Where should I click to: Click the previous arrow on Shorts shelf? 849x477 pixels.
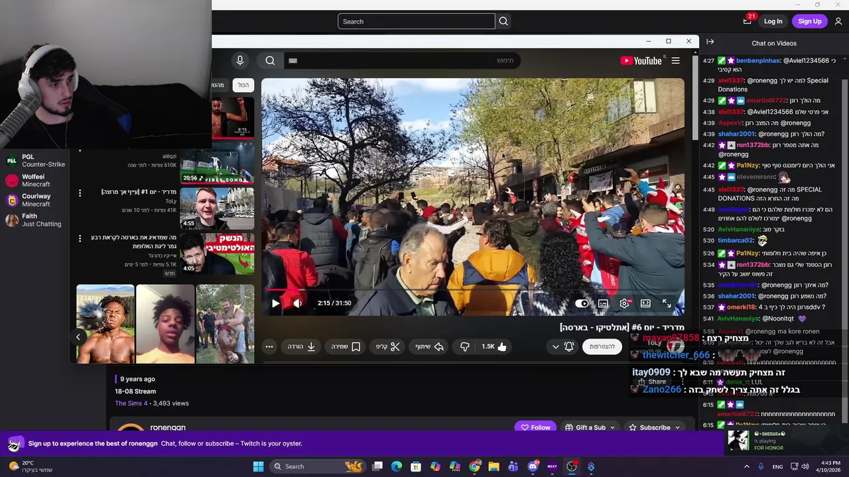pyautogui.click(x=78, y=337)
